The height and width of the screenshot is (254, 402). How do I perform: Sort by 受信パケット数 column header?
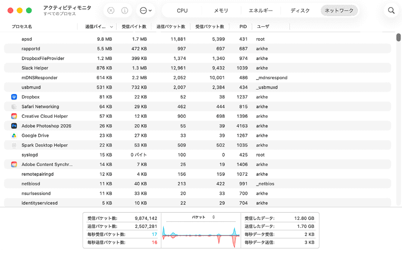tap(210, 27)
